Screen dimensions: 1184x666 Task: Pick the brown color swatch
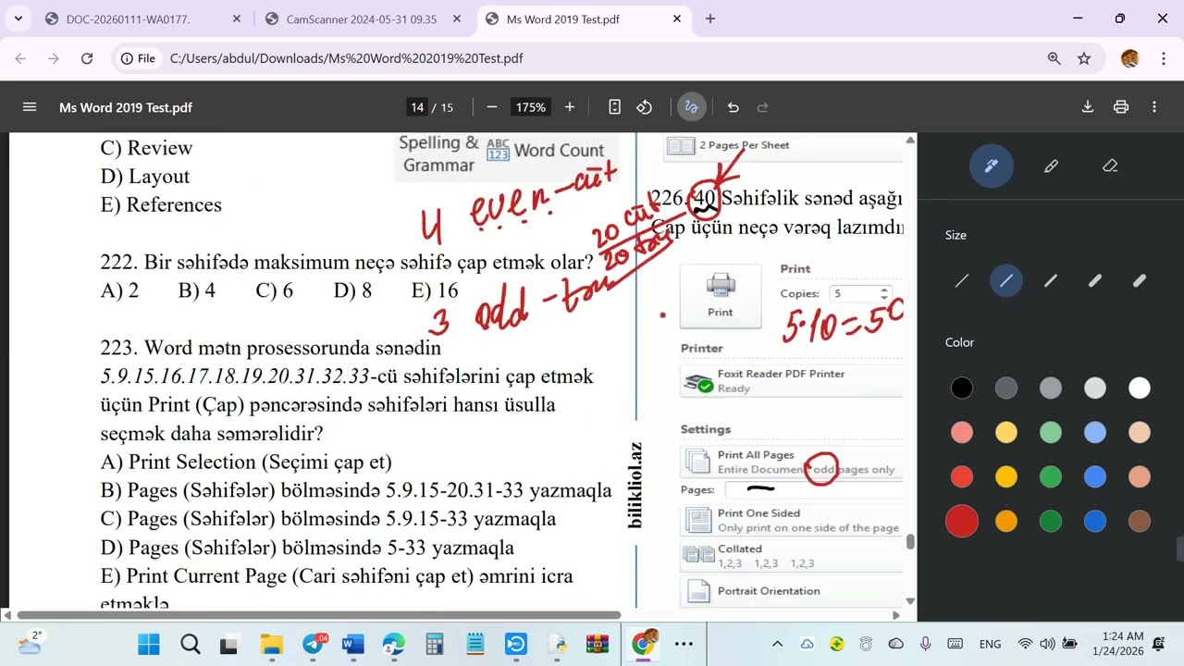point(1140,522)
